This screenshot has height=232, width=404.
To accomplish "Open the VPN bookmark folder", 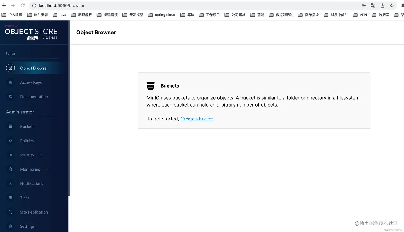I will coord(360,15).
